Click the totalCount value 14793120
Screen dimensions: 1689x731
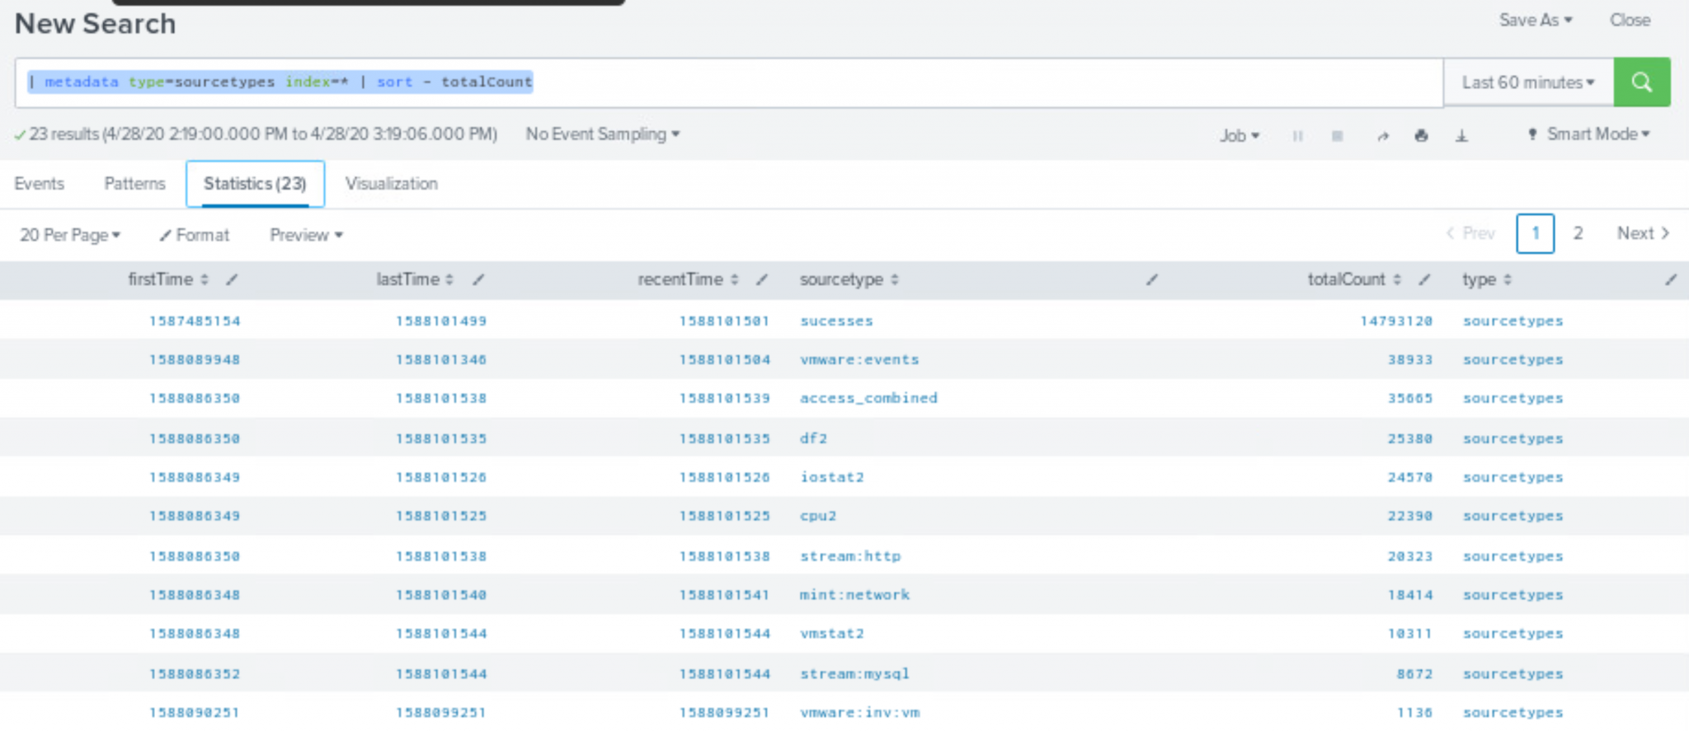(x=1396, y=321)
